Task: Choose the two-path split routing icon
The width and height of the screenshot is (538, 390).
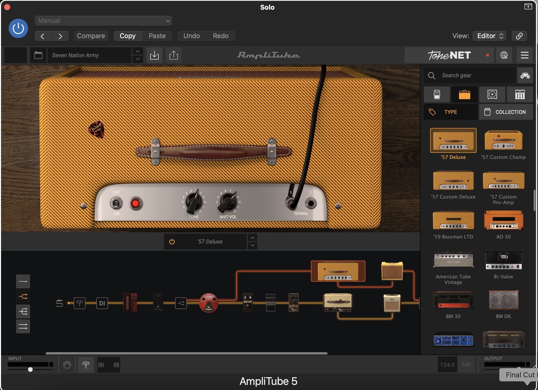Action: pyautogui.click(x=23, y=296)
